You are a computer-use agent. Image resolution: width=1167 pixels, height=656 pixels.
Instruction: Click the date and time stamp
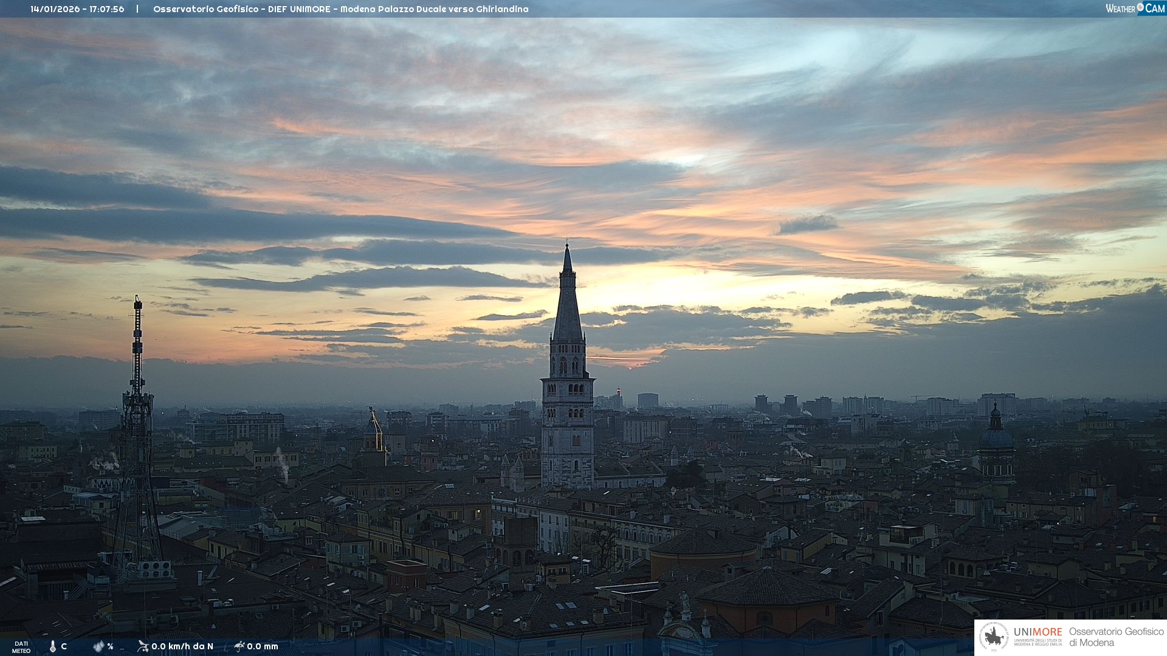[77, 9]
